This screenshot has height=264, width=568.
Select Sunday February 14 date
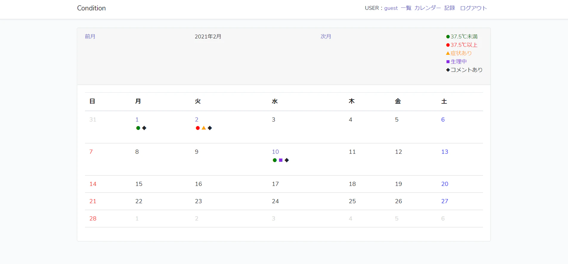(x=93, y=184)
